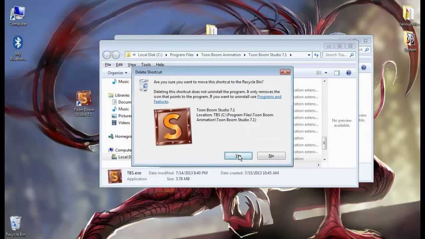Click the TBS.exe file name in the details pane
The width and height of the screenshot is (425, 239).
tap(134, 173)
